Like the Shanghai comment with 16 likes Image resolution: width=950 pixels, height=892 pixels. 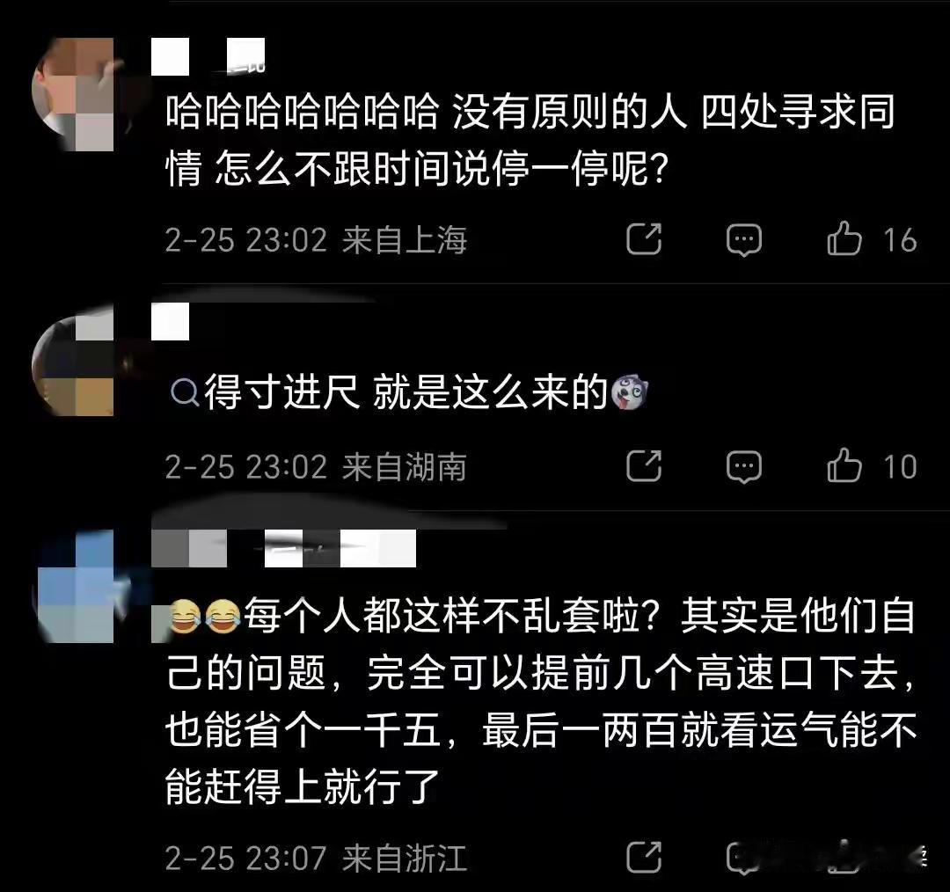point(844,238)
